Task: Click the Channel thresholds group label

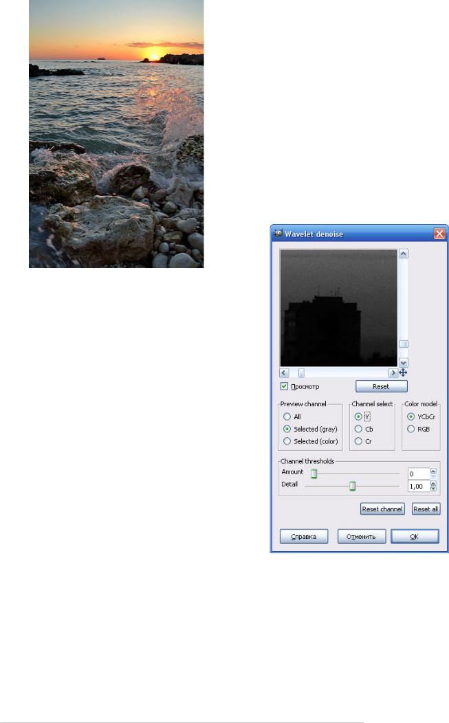Action: 308,461
